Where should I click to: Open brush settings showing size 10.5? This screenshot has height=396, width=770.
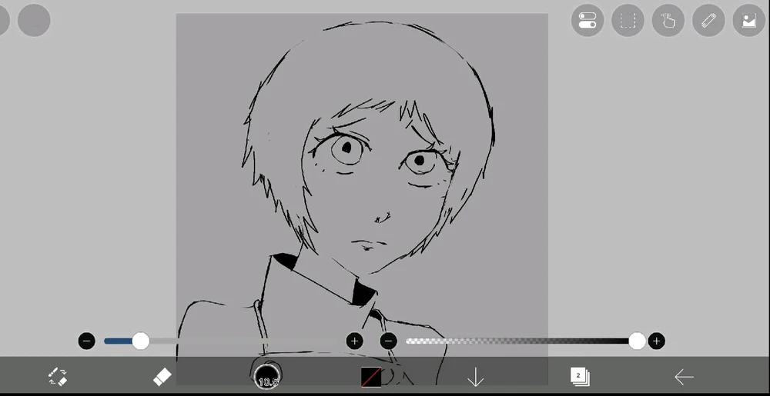coord(267,376)
